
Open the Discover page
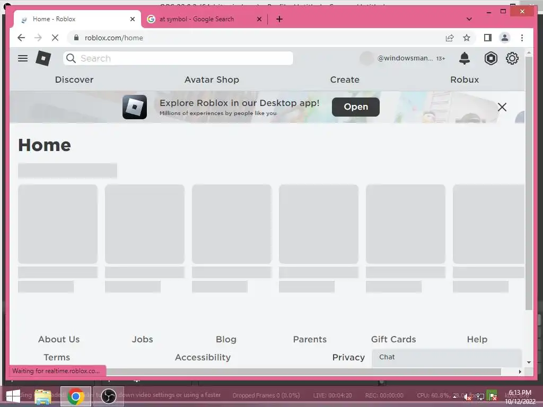(74, 79)
